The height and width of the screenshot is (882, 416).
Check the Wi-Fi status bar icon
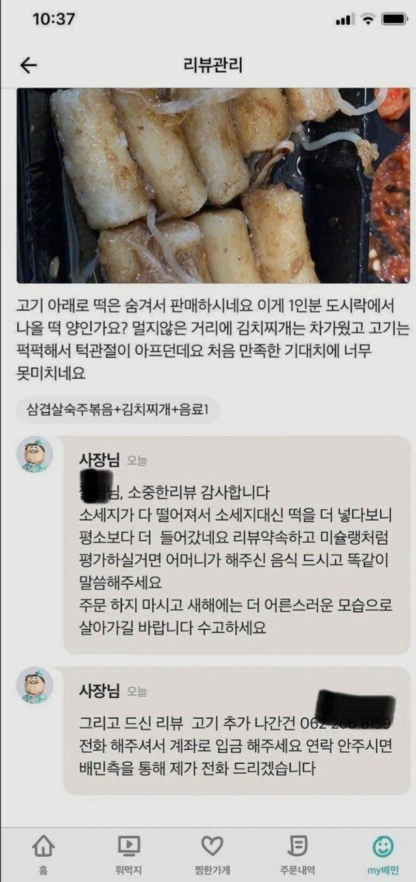click(x=369, y=20)
